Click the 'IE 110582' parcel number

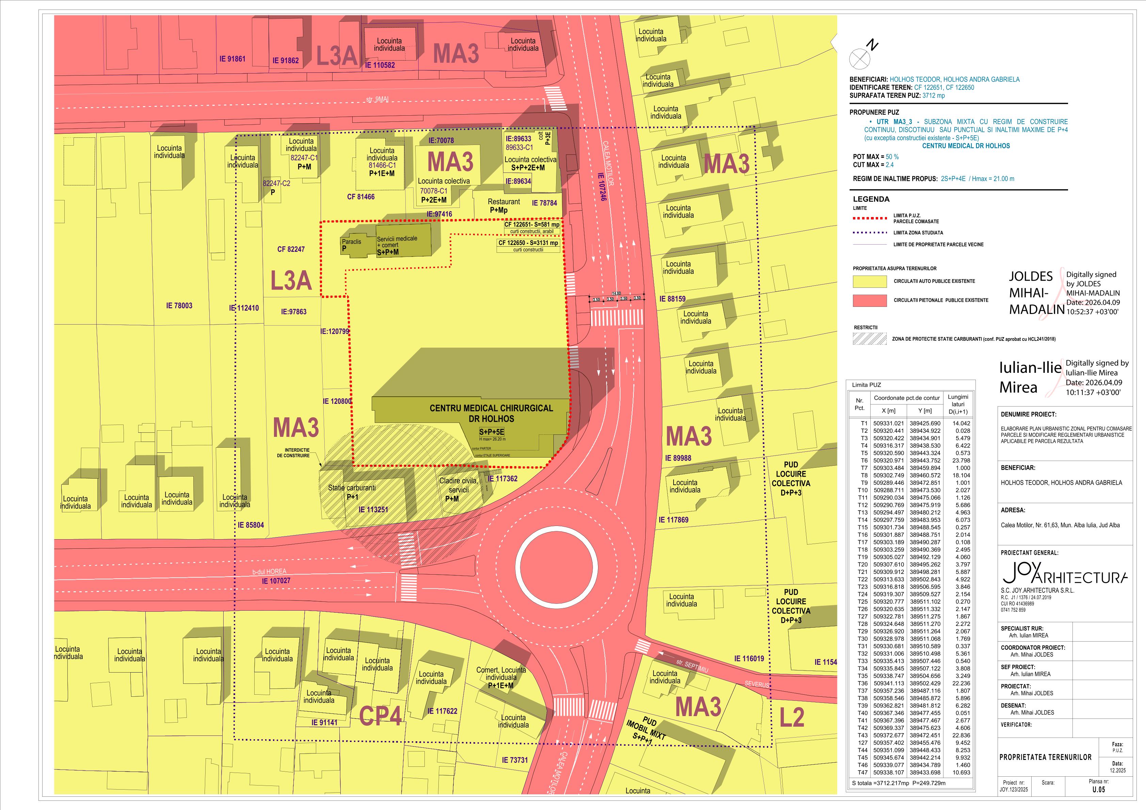coord(380,65)
